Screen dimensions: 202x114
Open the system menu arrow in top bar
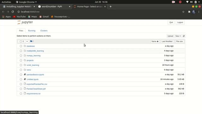point(199,2)
